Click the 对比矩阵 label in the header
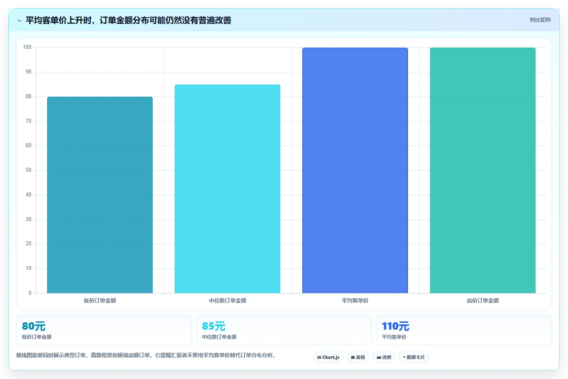The image size is (568, 379). pyautogui.click(x=540, y=20)
